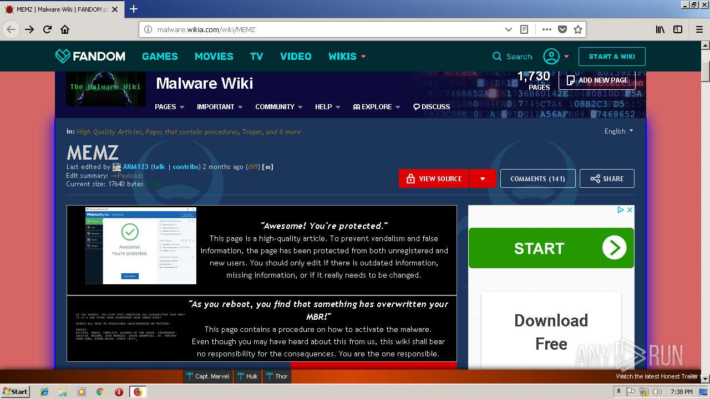Open ARM123 user profile link
Screen dimensions: 710x399
point(135,167)
